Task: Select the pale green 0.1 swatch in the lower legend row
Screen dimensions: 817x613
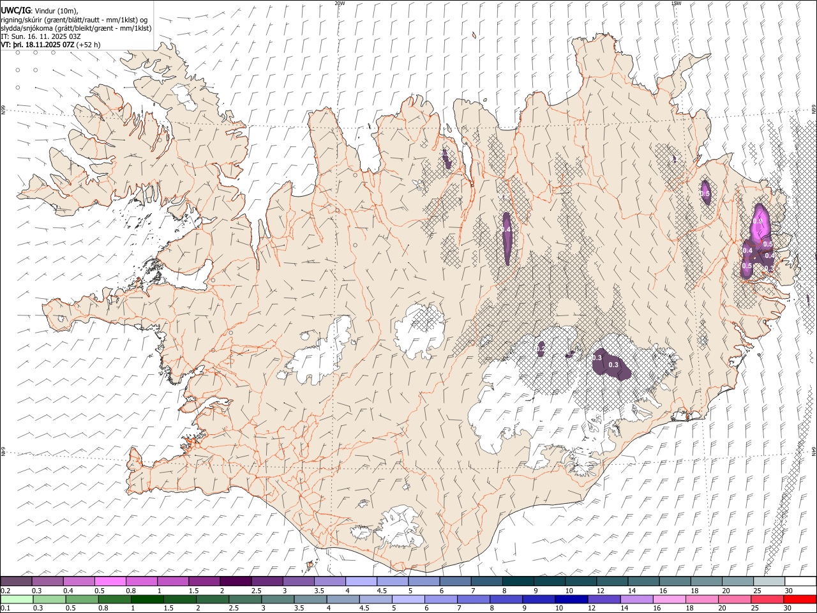Action: coord(17,599)
